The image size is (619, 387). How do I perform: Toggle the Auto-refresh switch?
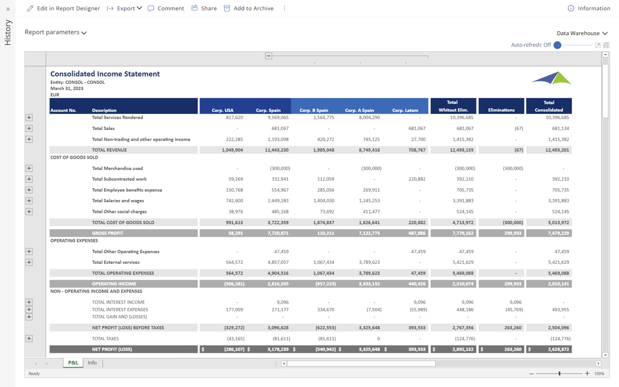click(558, 45)
